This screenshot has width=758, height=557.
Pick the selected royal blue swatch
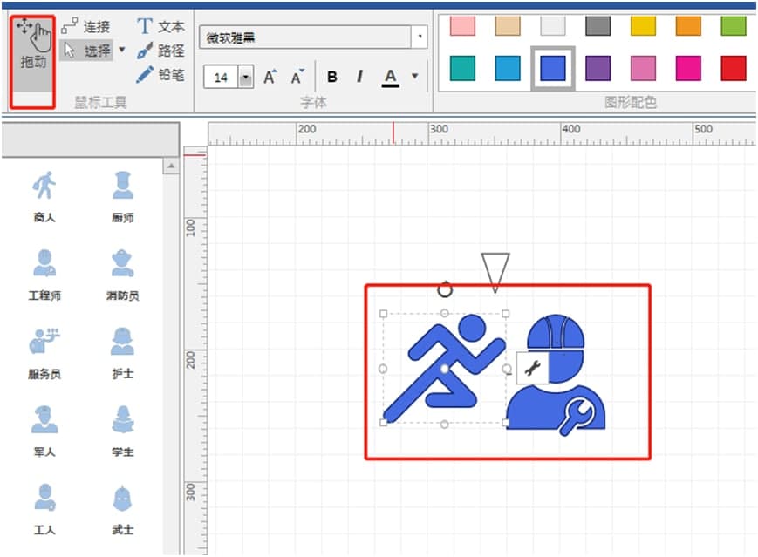[x=553, y=68]
